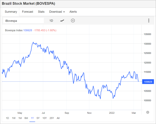Click the Jul date axis label

pos(43,113)
